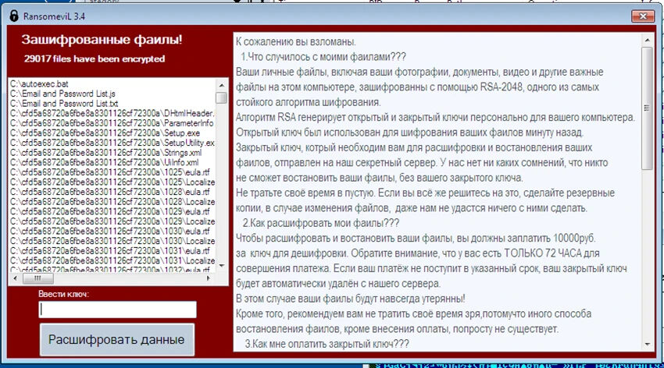Click file list scroll-down arrow

coord(222,266)
